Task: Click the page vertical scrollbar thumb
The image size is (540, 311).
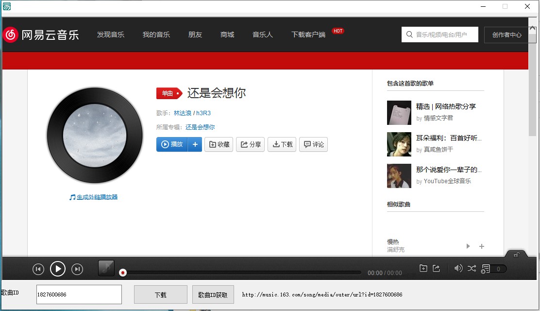Action: [x=532, y=86]
